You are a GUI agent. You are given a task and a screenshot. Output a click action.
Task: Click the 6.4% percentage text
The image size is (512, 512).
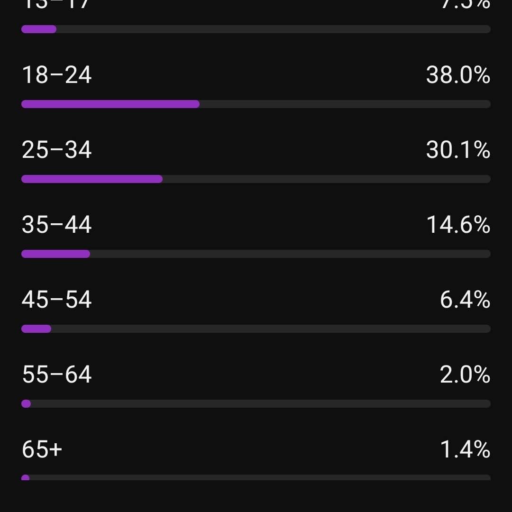(465, 300)
